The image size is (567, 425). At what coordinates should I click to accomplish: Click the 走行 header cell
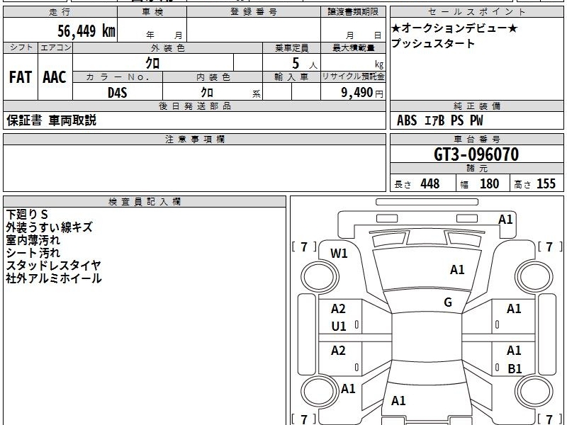tap(60, 12)
